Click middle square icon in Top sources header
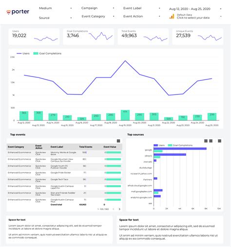The image size is (231, 247). click(x=211, y=141)
